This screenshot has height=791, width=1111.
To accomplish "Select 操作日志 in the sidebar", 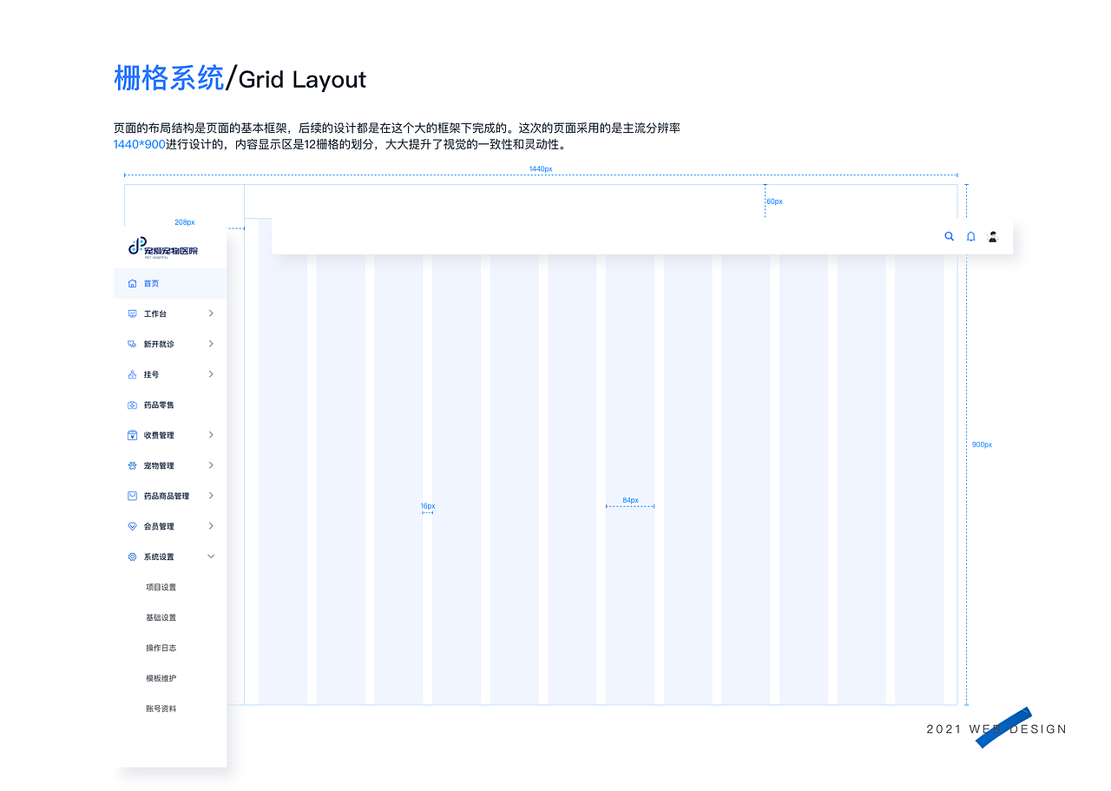I will 161,647.
